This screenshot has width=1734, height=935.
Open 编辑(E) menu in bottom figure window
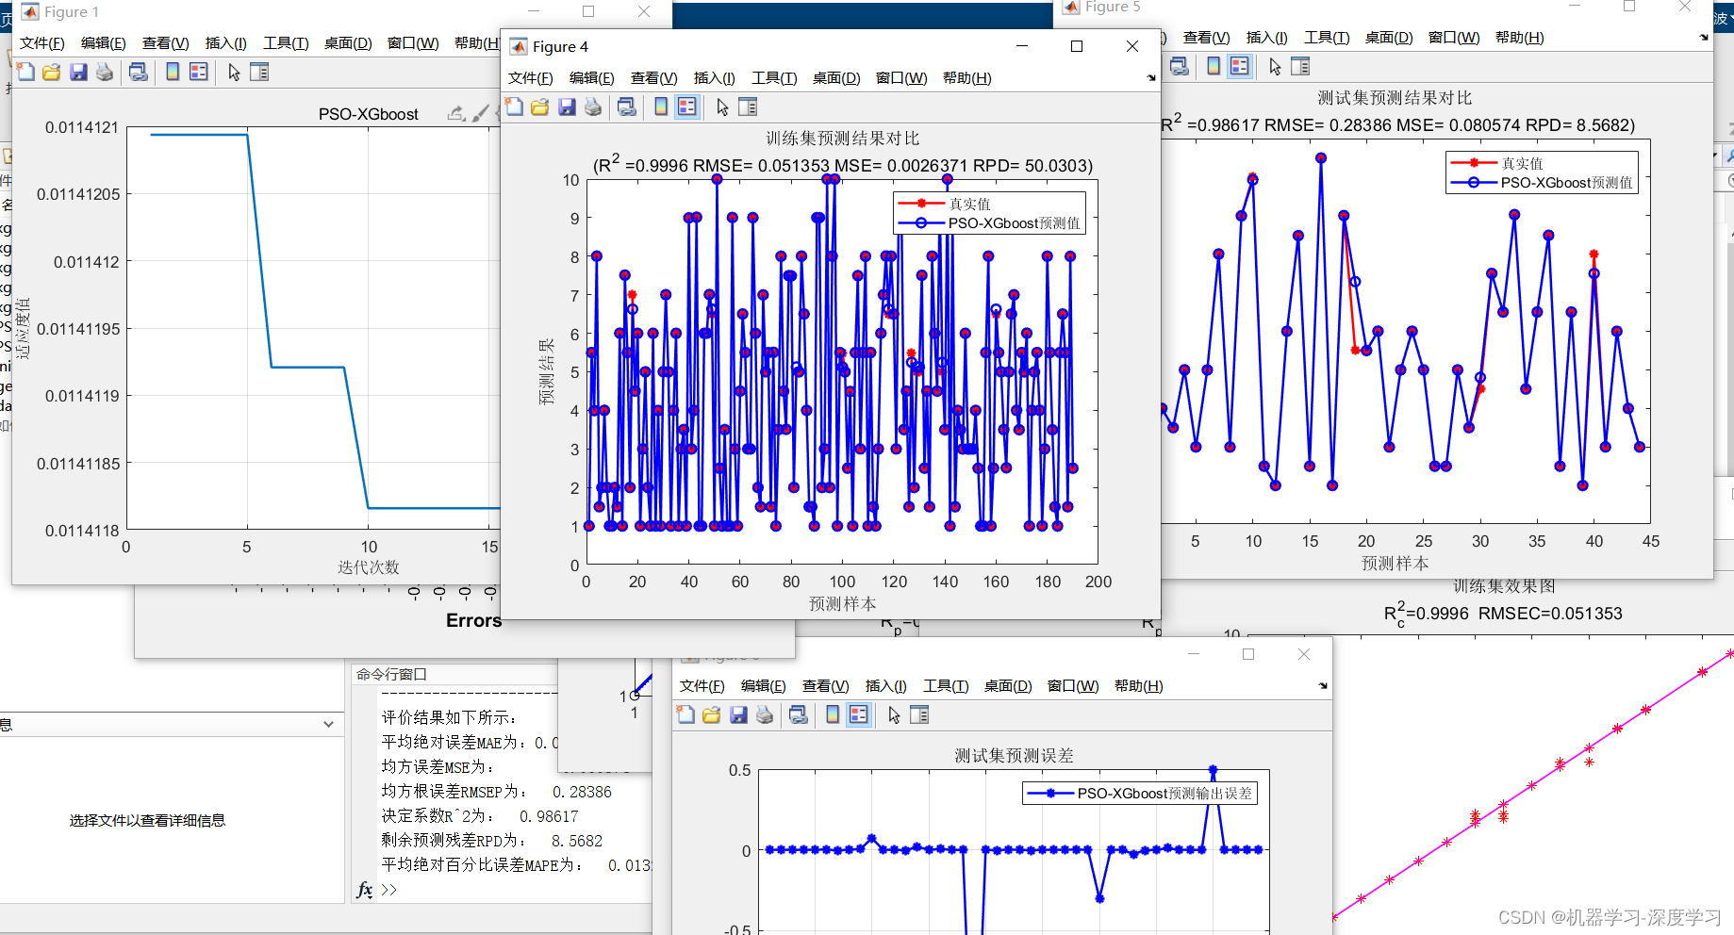(x=764, y=686)
